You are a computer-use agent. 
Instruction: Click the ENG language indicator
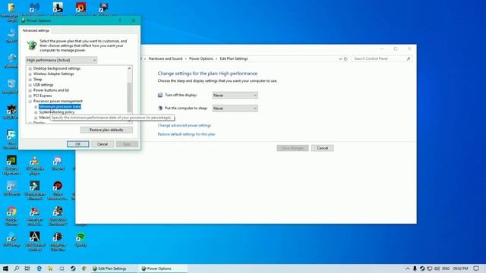coord(446,268)
